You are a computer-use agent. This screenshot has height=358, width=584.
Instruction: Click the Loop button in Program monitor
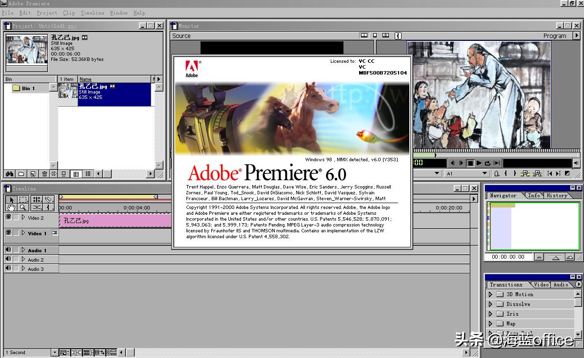[487, 163]
